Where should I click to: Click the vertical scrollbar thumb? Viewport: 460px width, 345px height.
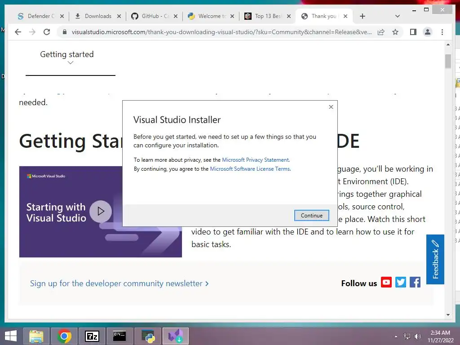tap(448, 61)
